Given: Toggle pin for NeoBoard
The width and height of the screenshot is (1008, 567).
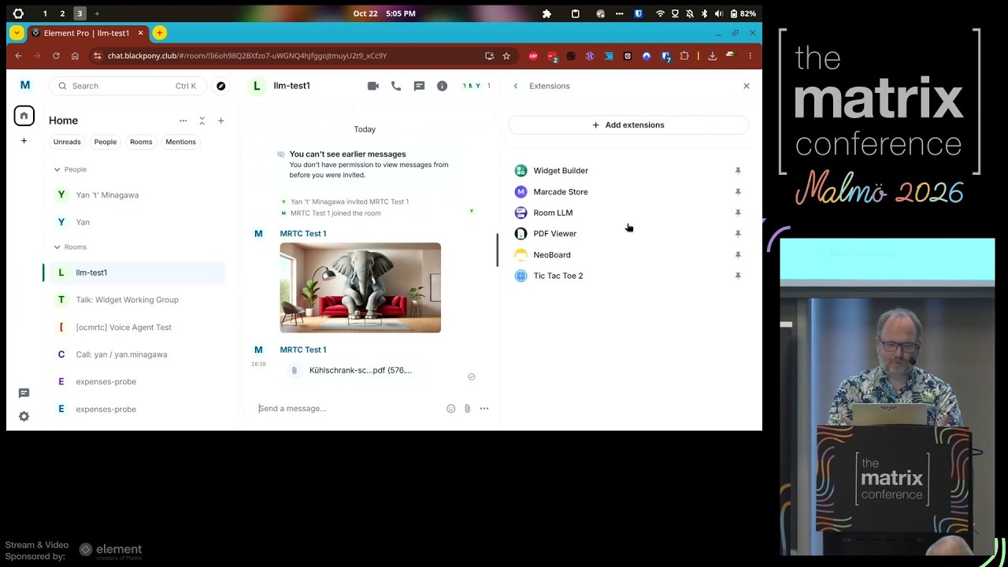Looking at the screenshot, I should (738, 255).
